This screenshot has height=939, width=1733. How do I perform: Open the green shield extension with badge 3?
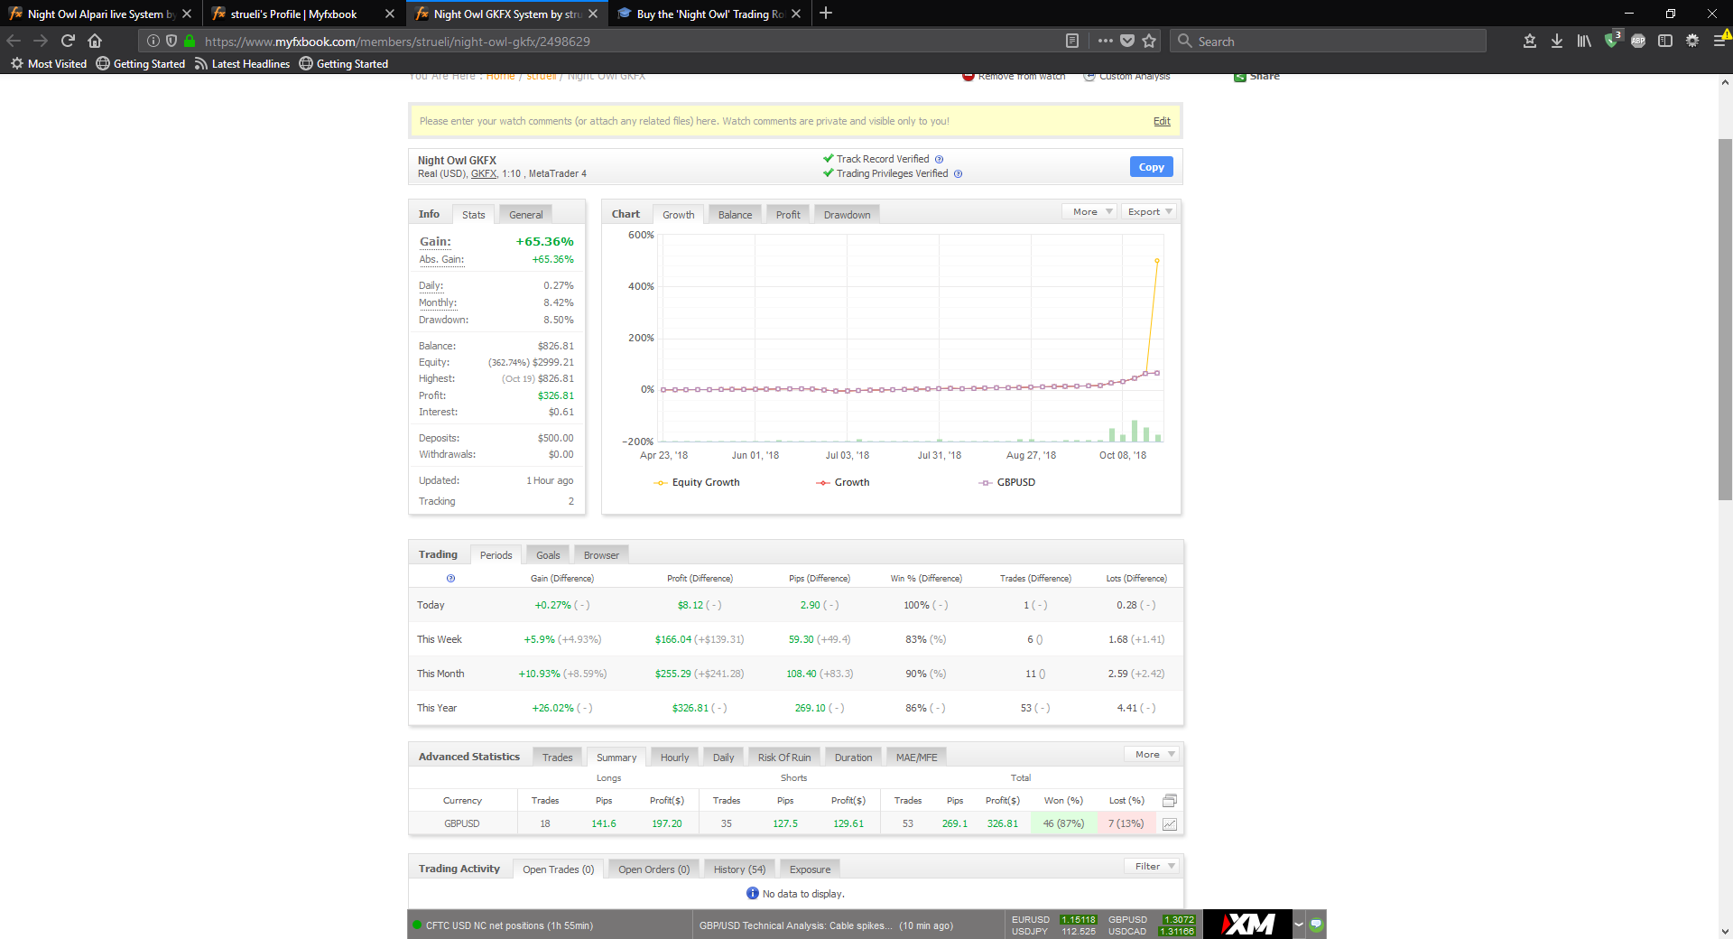click(1612, 40)
